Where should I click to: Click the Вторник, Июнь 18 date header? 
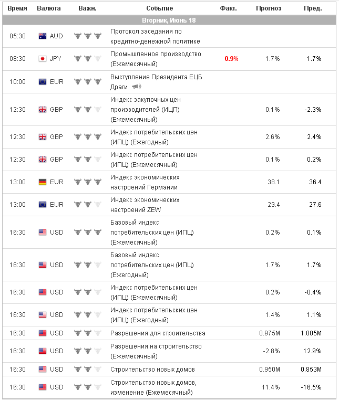169,20
